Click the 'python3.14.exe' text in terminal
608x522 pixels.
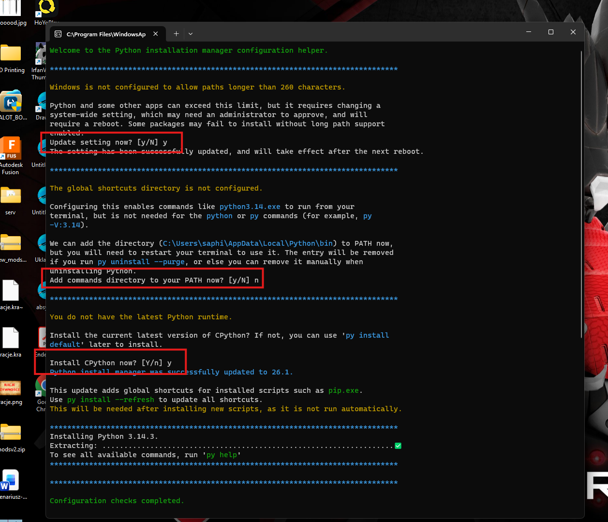250,207
